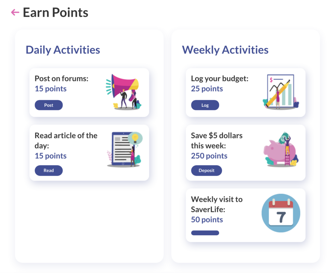Click the piggy bank illustration

[281, 149]
